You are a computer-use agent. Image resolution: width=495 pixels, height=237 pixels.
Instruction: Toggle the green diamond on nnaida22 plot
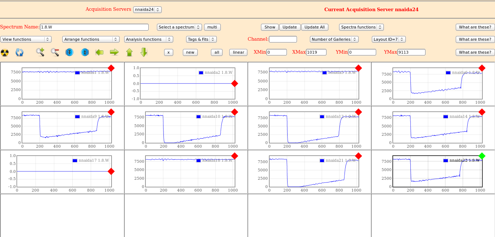pos(482,156)
